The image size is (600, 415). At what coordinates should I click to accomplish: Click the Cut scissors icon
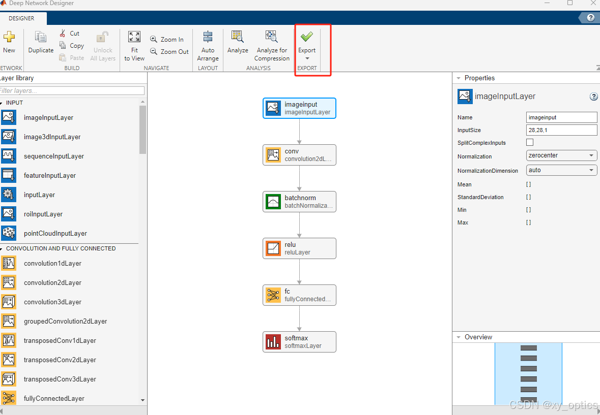coord(63,33)
